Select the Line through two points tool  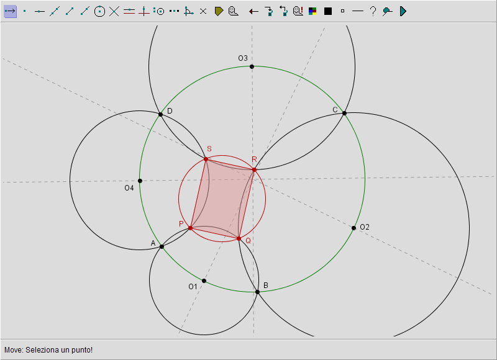pyautogui.click(x=55, y=11)
